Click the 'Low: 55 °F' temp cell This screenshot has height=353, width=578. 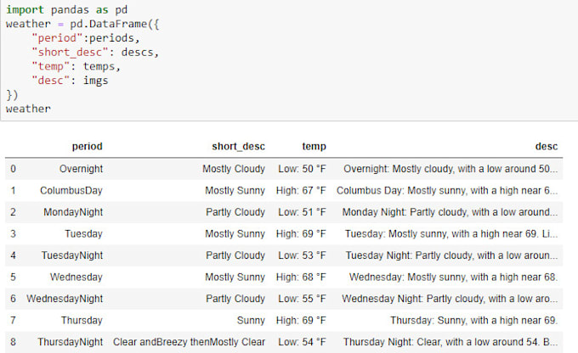tap(302, 299)
